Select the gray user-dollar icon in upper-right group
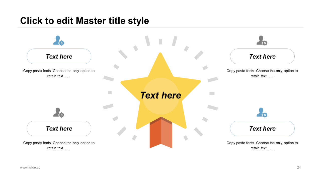The image size is (321, 181). pyautogui.click(x=262, y=40)
